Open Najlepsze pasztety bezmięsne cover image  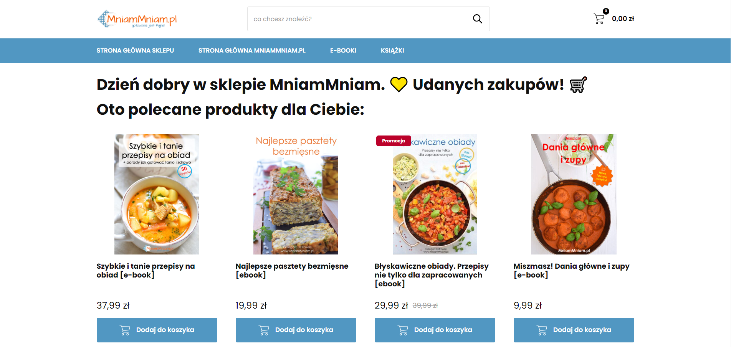coord(296,194)
